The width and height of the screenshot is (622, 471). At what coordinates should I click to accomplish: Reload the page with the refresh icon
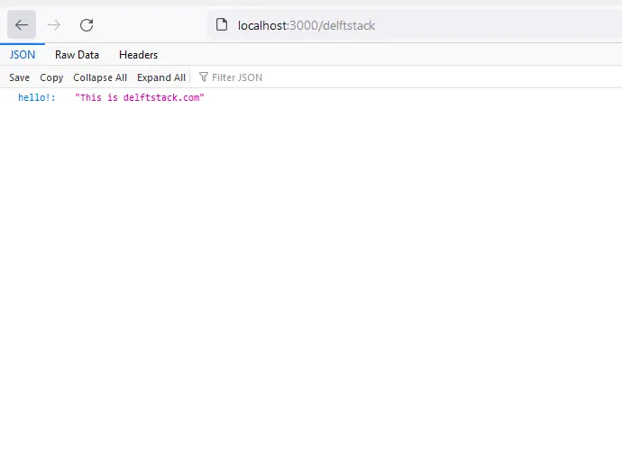point(87,25)
